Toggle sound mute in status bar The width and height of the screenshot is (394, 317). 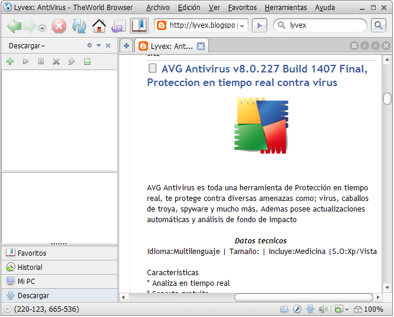click(x=323, y=309)
